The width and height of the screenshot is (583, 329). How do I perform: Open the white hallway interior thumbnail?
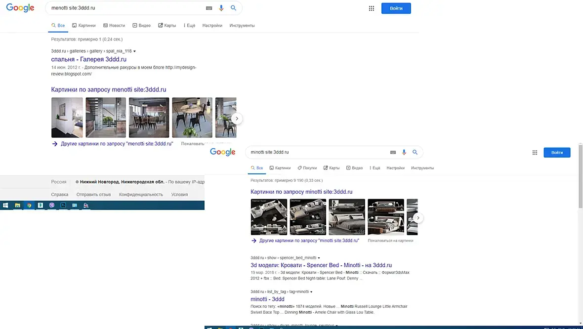67,118
